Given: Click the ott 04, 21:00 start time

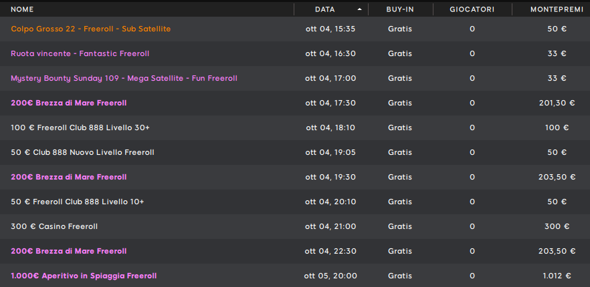Looking at the screenshot, I should (x=330, y=226).
